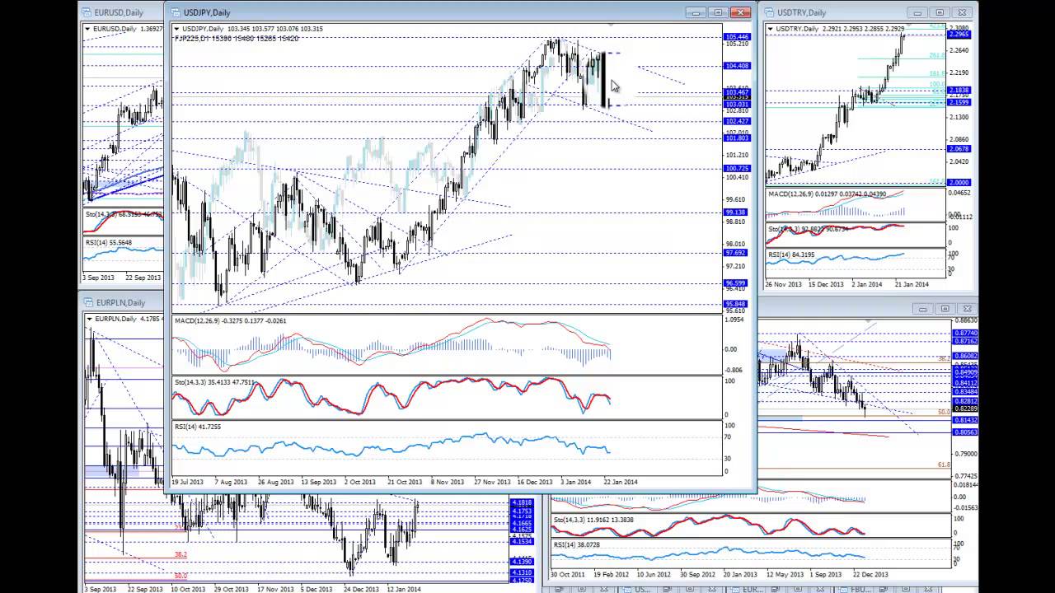
Task: Click the 19 Jul 2013 date in USDJPY
Action: 190,482
